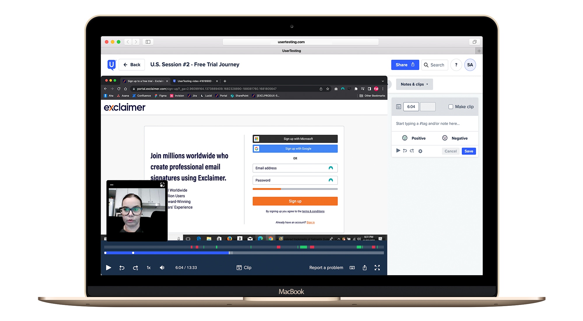The height and width of the screenshot is (321, 583).
Task: Open the Chrome extensions puzzle icon
Action: coord(356,89)
